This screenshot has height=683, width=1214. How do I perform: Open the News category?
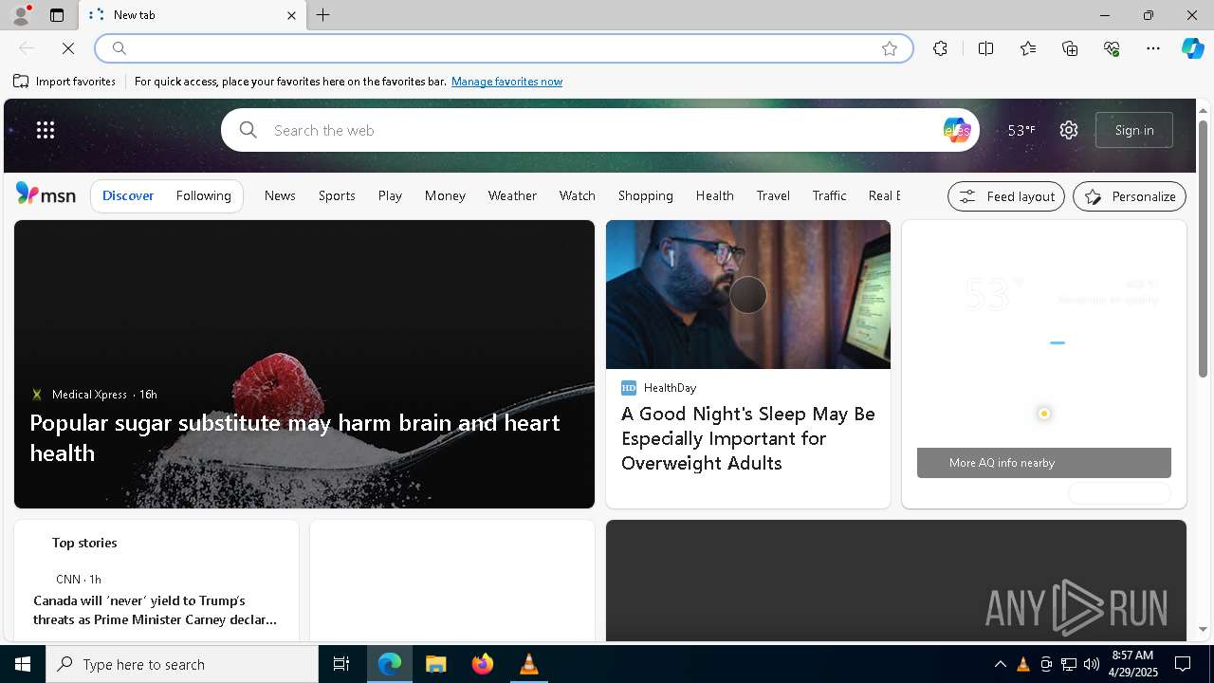[x=280, y=195]
